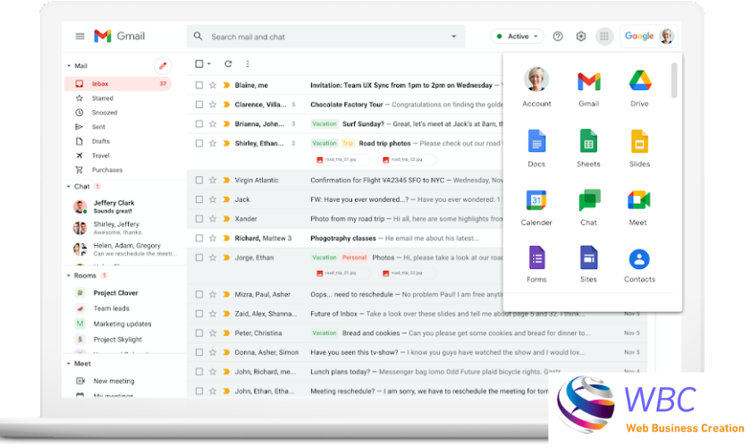Launch Slides from the apps panel
751x447 pixels.
coord(639,148)
